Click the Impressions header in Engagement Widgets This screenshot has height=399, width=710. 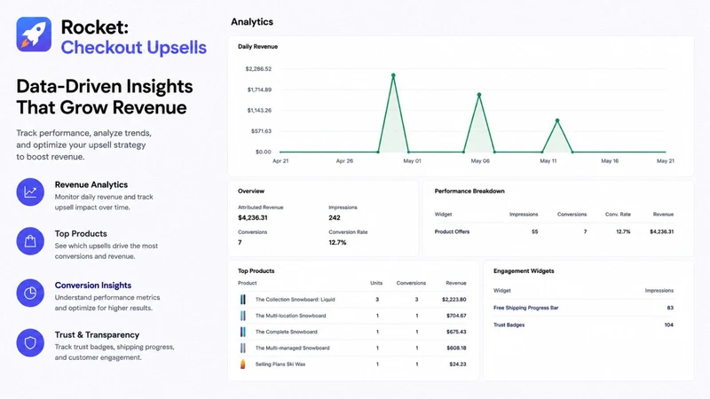click(x=659, y=291)
